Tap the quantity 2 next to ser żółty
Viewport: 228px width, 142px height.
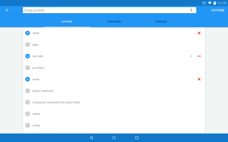[191, 56]
